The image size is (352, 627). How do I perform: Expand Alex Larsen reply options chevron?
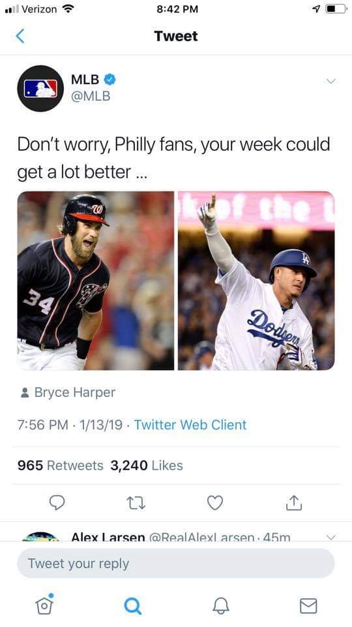coord(330,538)
